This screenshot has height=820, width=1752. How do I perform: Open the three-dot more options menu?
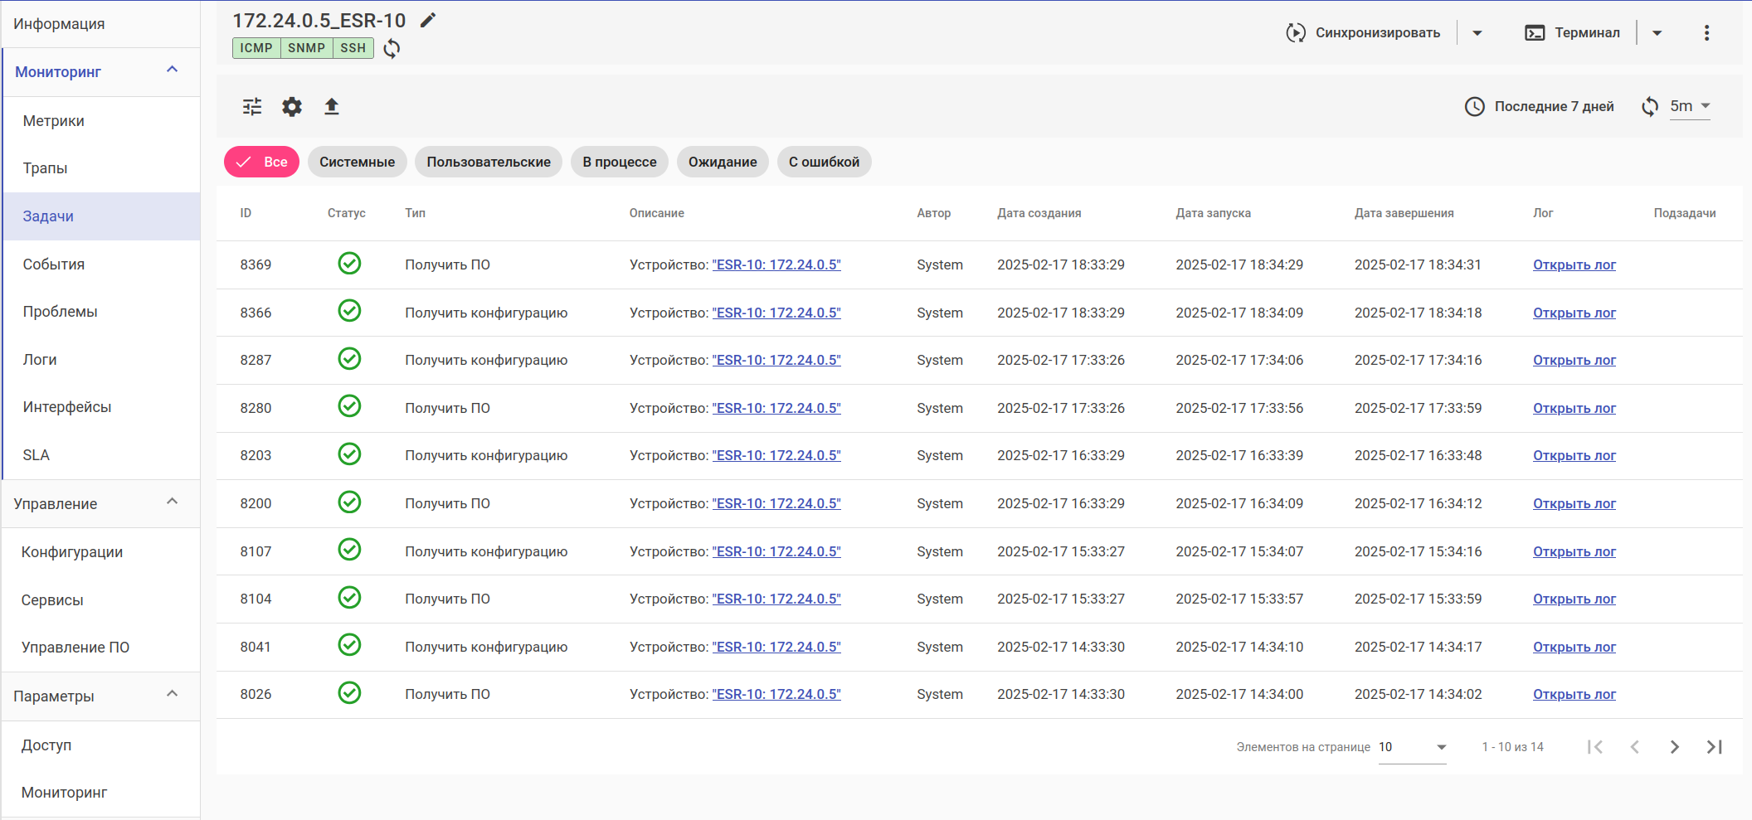[x=1706, y=33]
